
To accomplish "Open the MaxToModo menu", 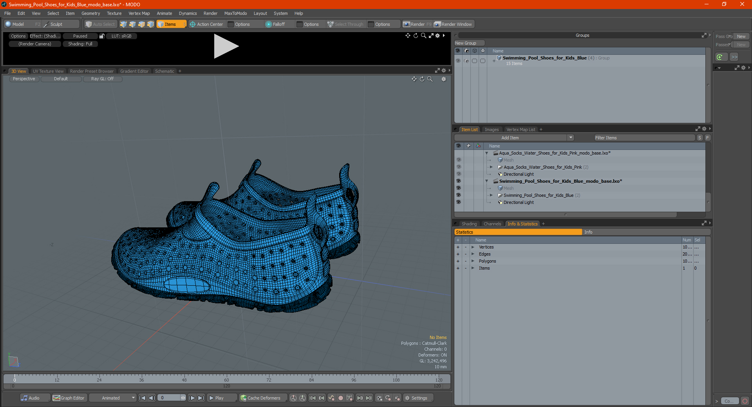I will point(235,13).
